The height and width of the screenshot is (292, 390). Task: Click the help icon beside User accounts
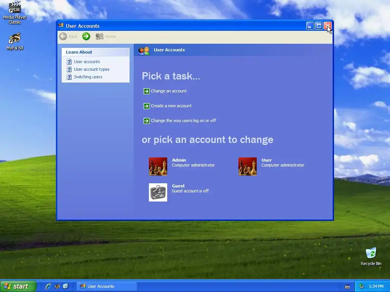click(x=69, y=62)
